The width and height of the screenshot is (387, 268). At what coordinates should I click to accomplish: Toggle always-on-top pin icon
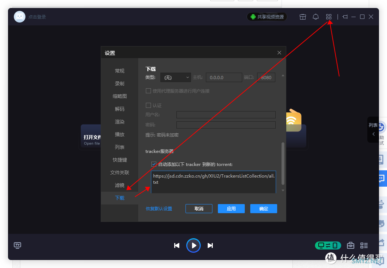[x=345, y=17]
